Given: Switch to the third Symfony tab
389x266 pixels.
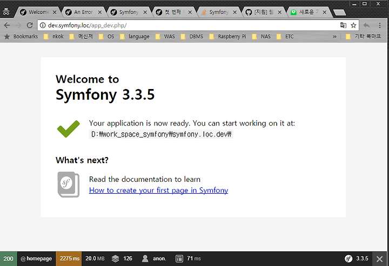Looking at the screenshot, I should tap(129, 12).
